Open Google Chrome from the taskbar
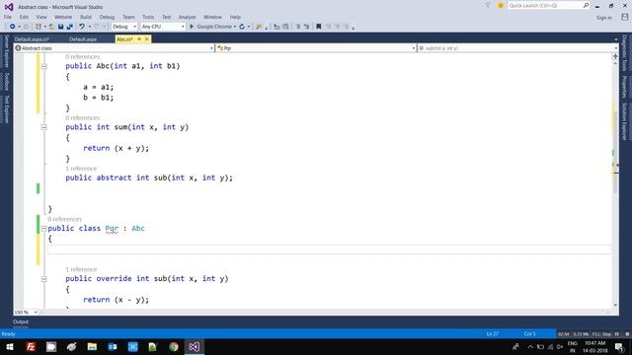 coord(174,346)
